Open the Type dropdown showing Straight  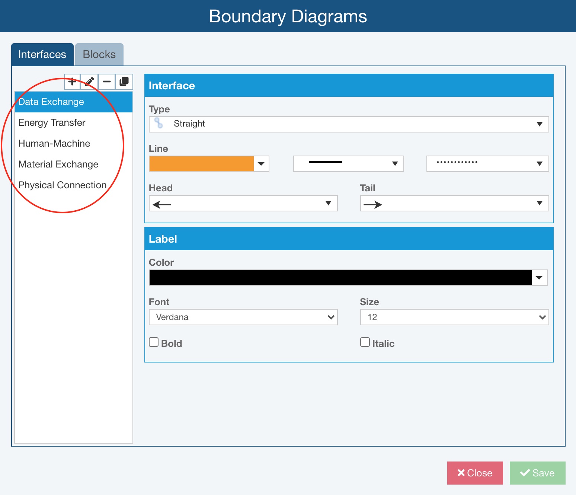[349, 124]
